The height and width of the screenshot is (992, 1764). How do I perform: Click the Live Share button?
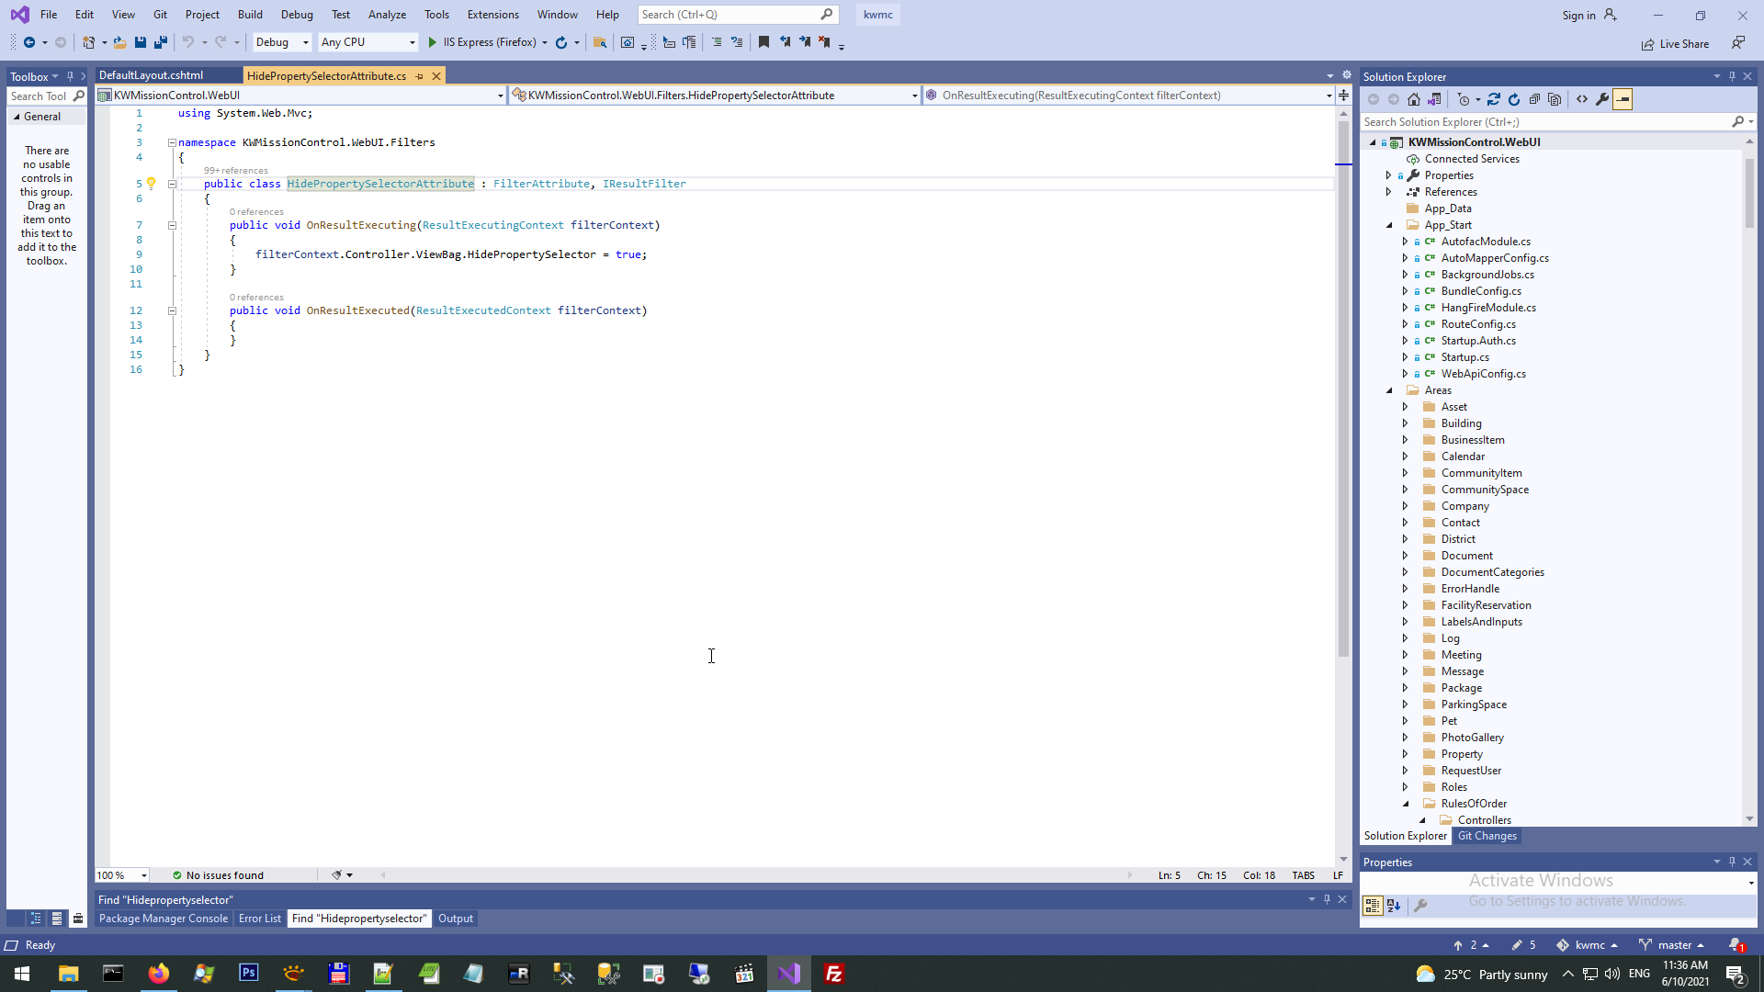click(x=1675, y=44)
